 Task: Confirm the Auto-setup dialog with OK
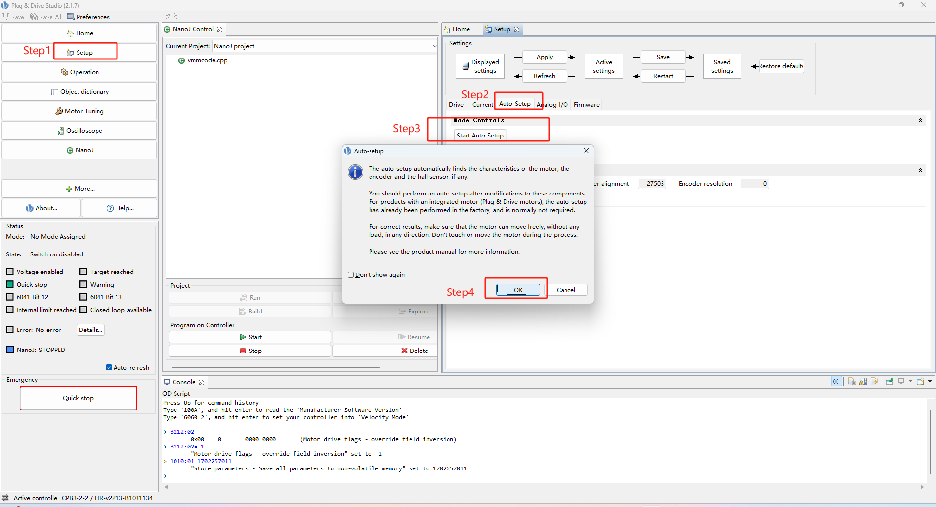point(518,290)
